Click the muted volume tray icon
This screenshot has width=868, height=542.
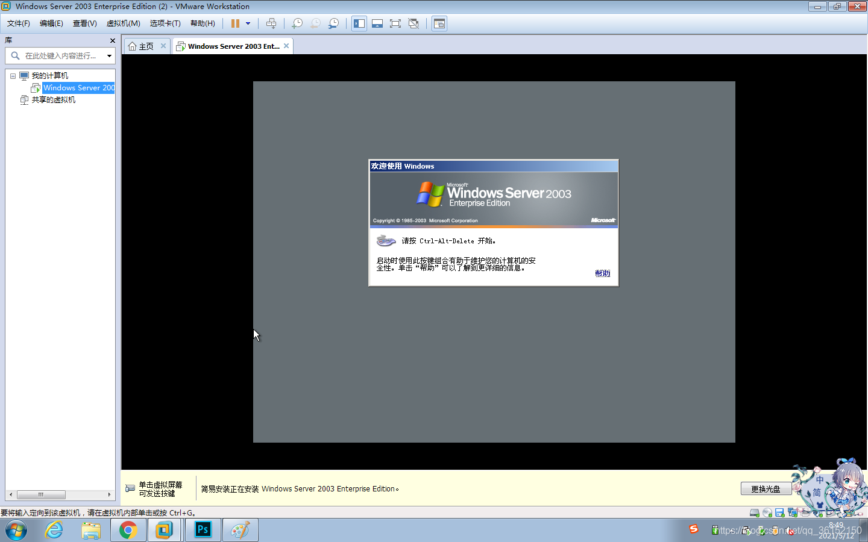[x=790, y=531]
